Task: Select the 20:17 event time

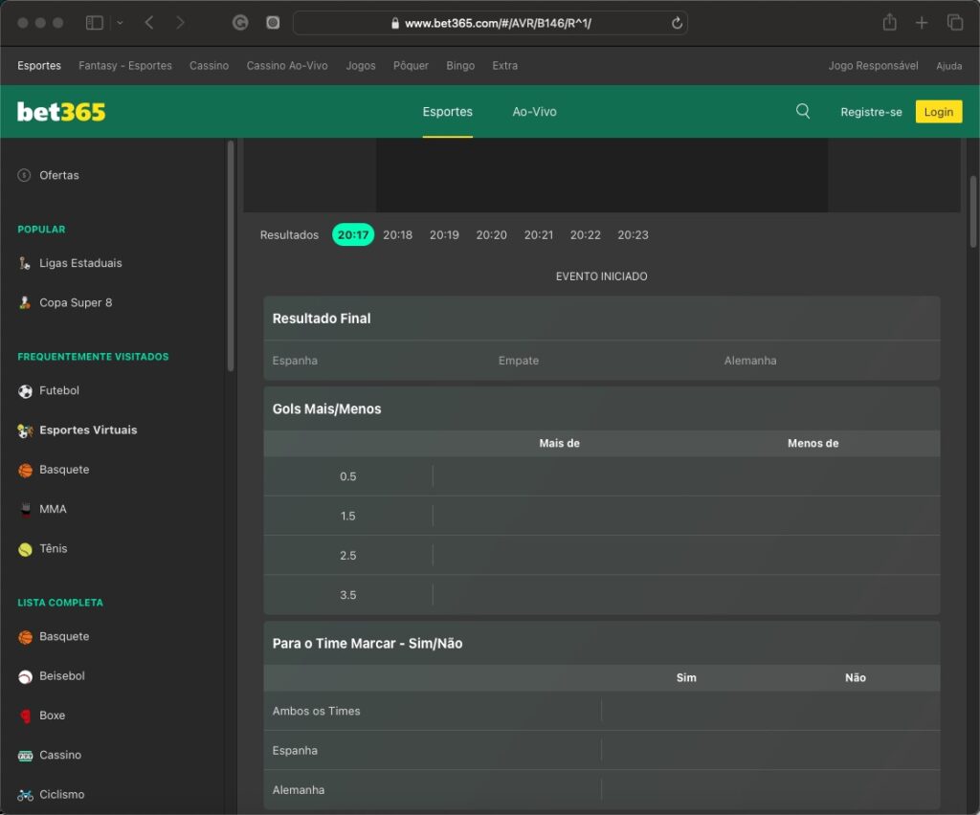Action: 353,234
